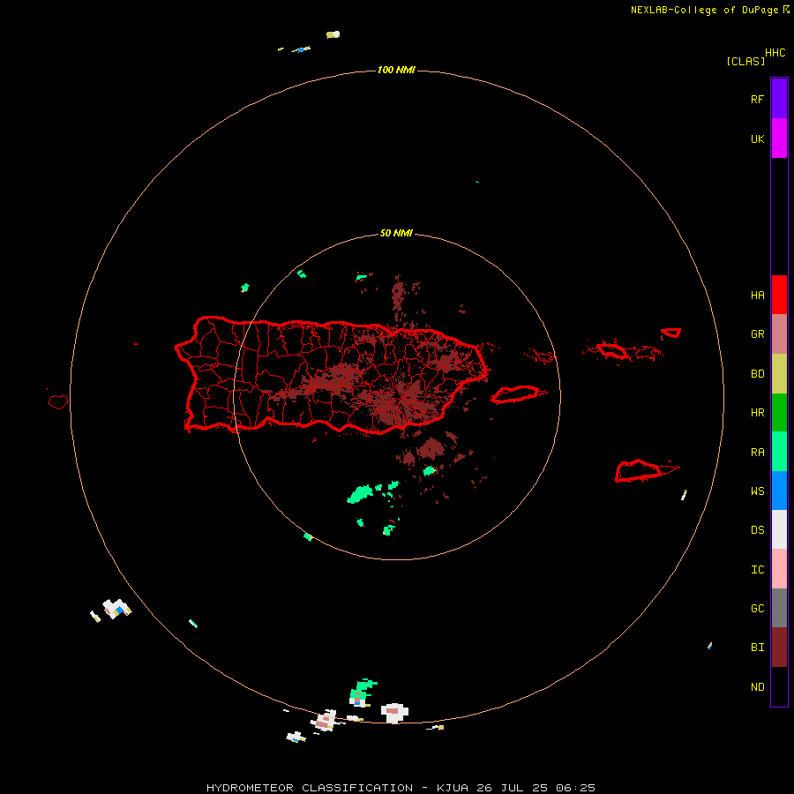Image resolution: width=794 pixels, height=794 pixels.
Task: Click the '100 NMI' range ring label
Action: [396, 70]
